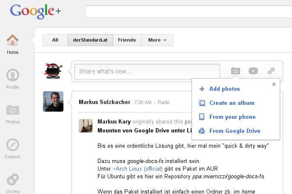Select Create an album option
The width and height of the screenshot is (292, 194).
232,103
